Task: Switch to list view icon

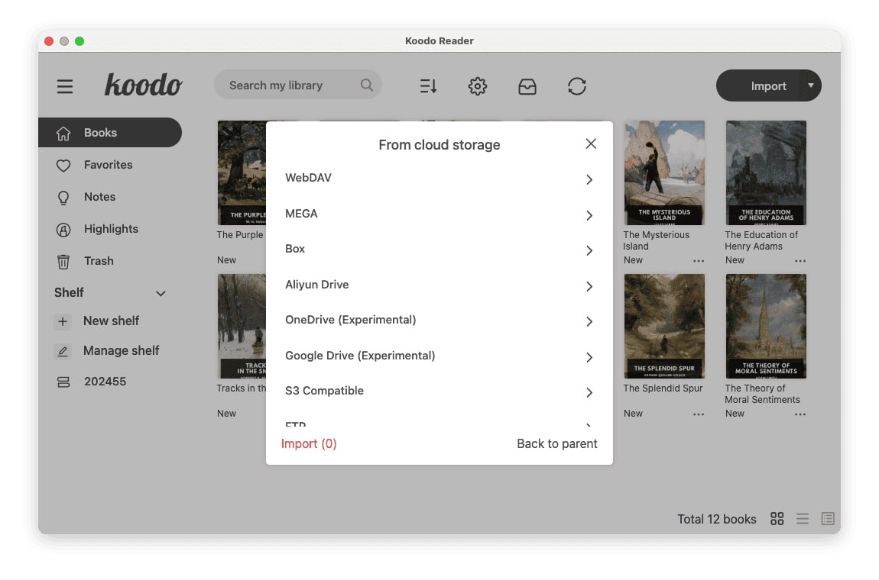Action: (x=803, y=519)
